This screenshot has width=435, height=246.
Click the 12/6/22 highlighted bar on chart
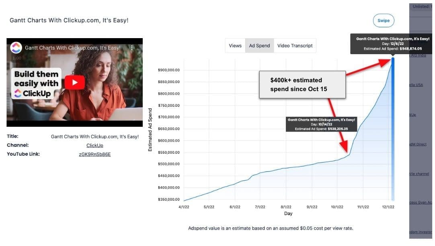click(x=393, y=128)
